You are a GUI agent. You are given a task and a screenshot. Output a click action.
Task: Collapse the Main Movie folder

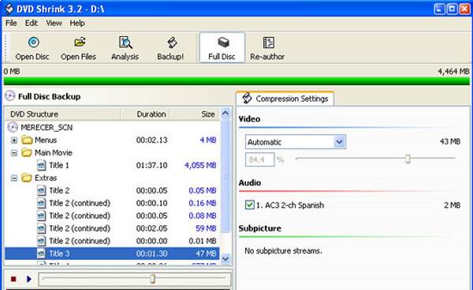(x=14, y=153)
